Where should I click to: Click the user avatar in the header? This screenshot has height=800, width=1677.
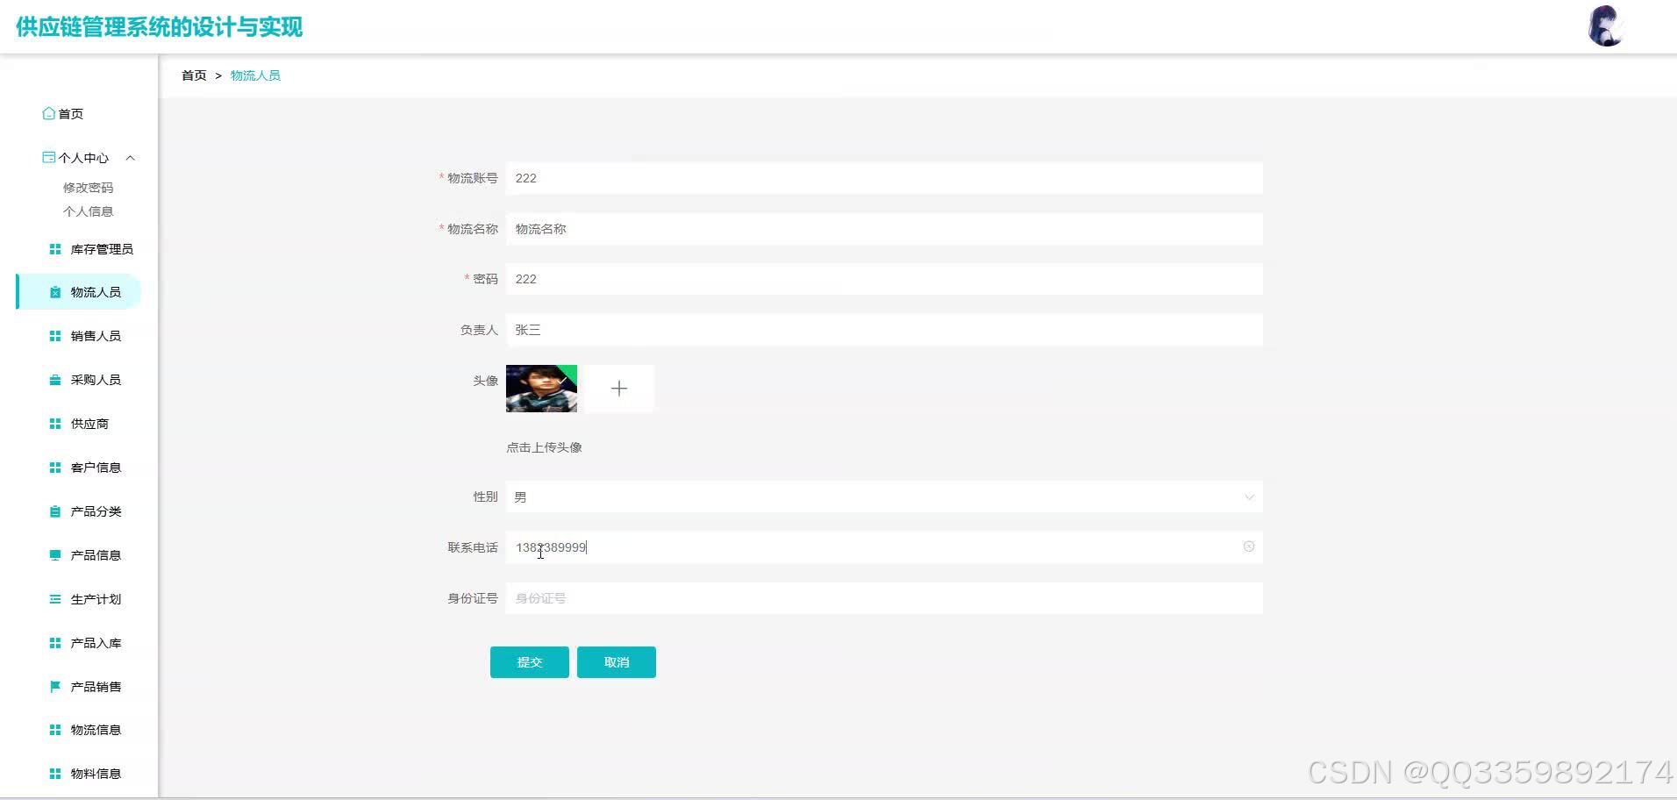pyautogui.click(x=1606, y=26)
